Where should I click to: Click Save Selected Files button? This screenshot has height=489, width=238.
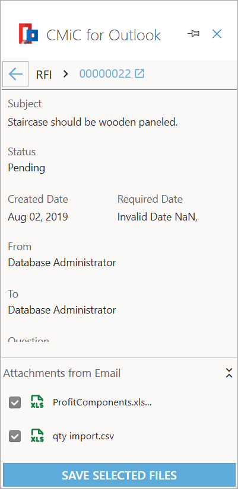pos(119,475)
